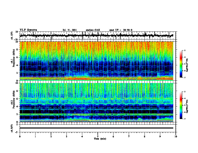This screenshot has height=153, width=198.
Task: Click the ch.3(V) flat trace panel
Action: pyautogui.click(x=98, y=128)
